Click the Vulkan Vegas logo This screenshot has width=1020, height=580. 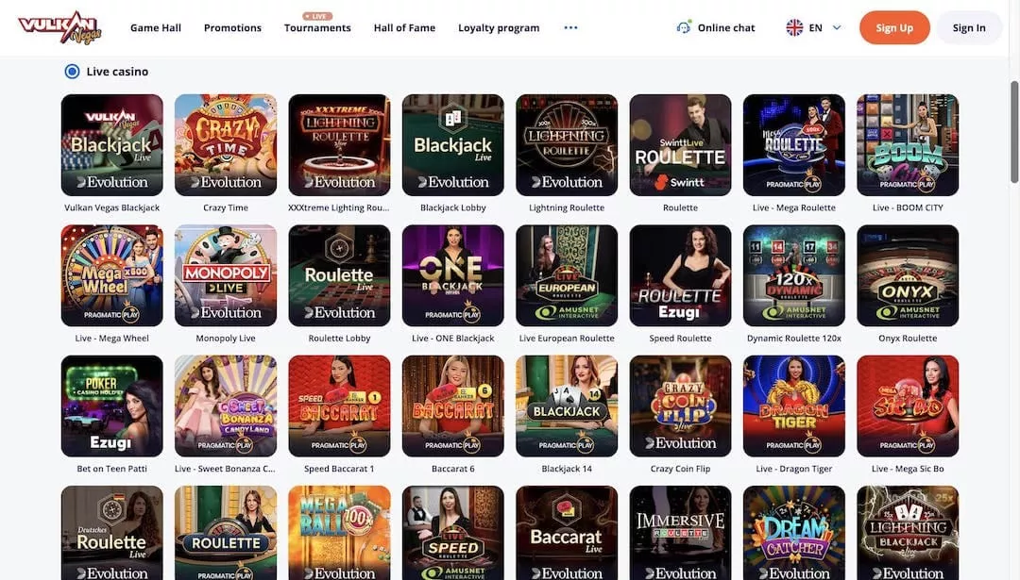(x=59, y=27)
